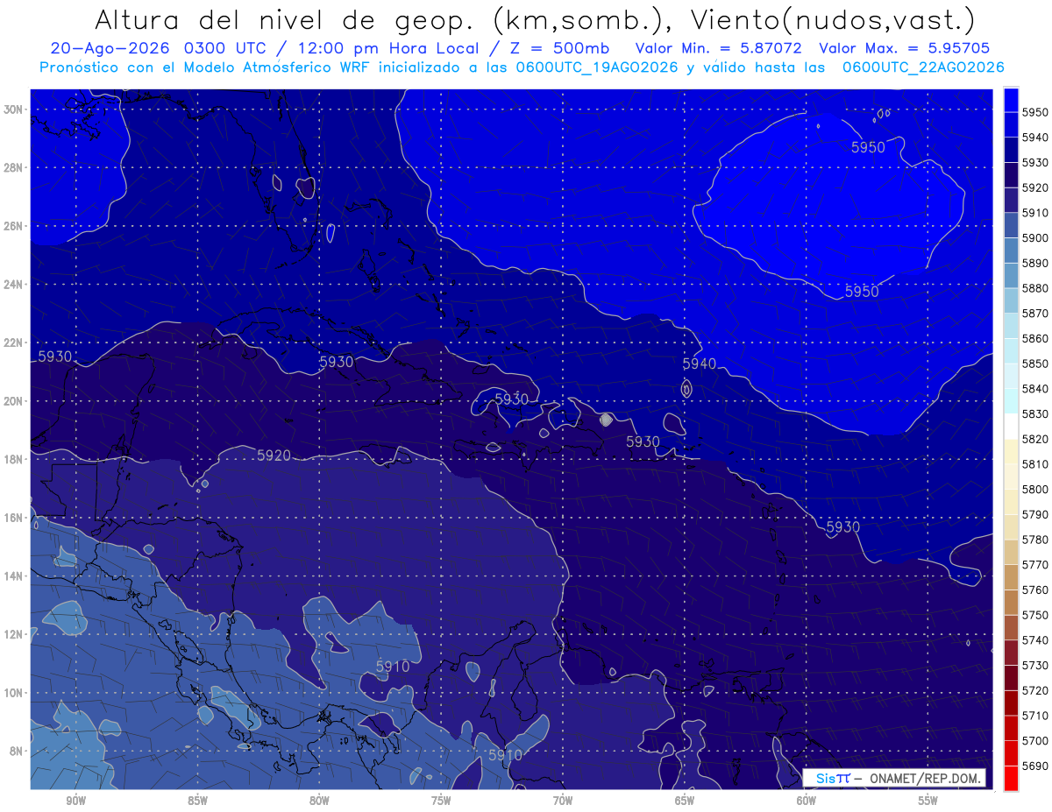Click the 5950 contour label near 28N
This screenshot has width=1052, height=812.
tap(868, 147)
